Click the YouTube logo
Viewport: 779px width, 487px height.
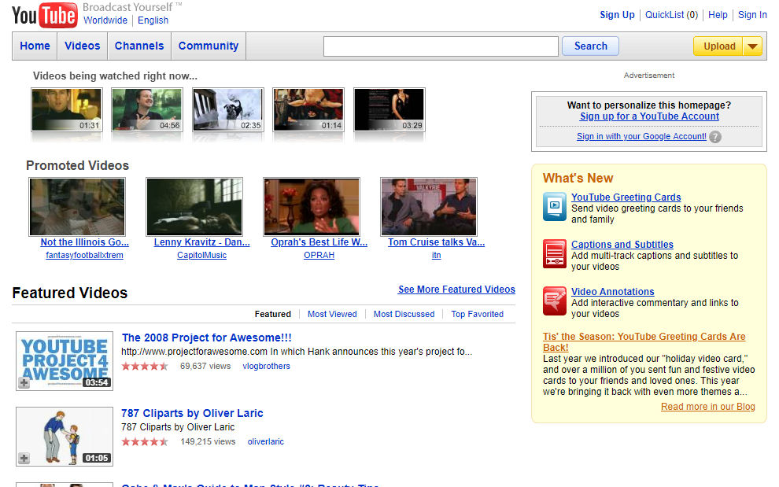[45, 15]
